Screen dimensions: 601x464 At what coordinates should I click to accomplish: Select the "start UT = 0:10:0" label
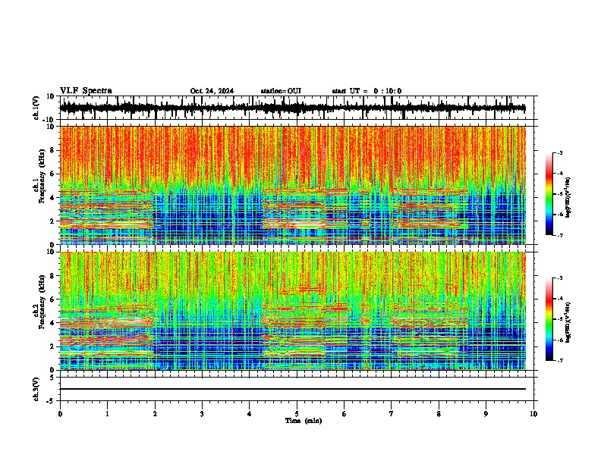click(x=367, y=91)
